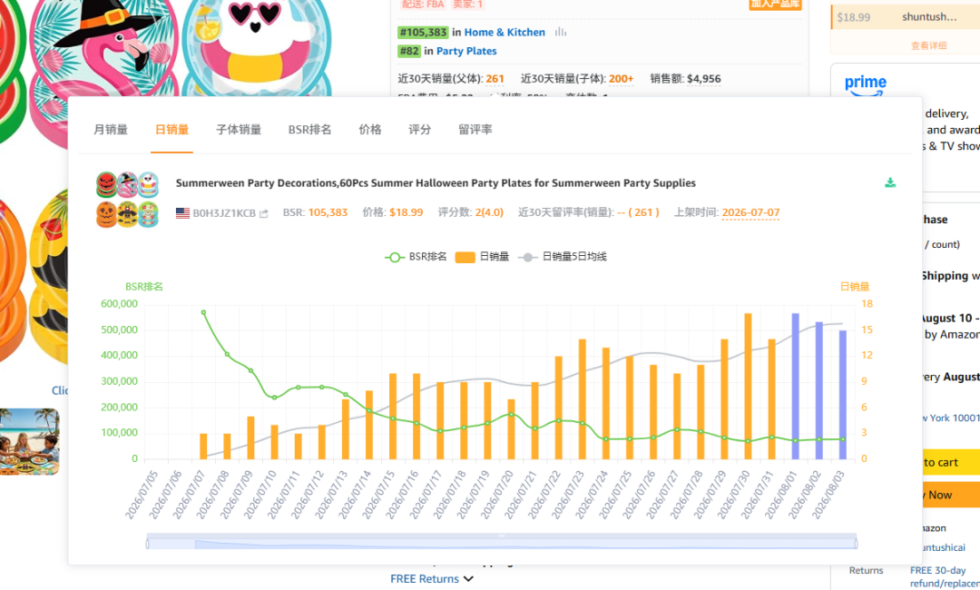This screenshot has height=590, width=980.
Task: Click the 2026/07/23 orange sales bar
Action: tap(583, 399)
